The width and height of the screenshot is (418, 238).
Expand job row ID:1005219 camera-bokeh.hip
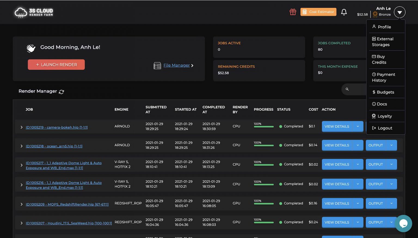pos(21,127)
